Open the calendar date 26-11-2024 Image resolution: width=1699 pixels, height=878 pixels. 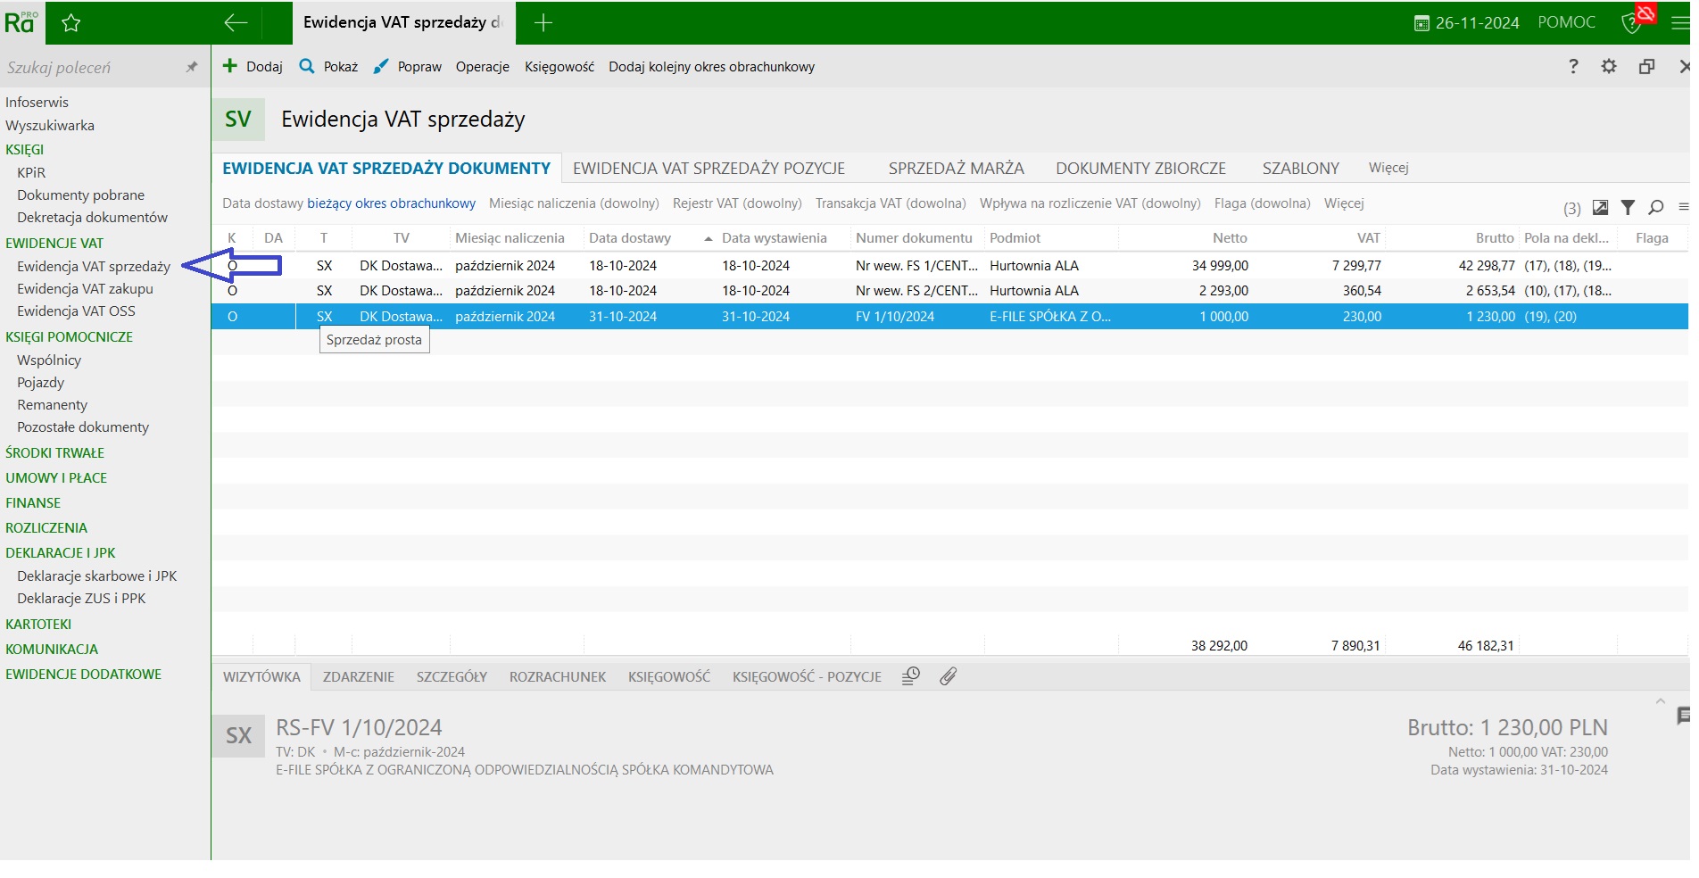(x=1467, y=22)
